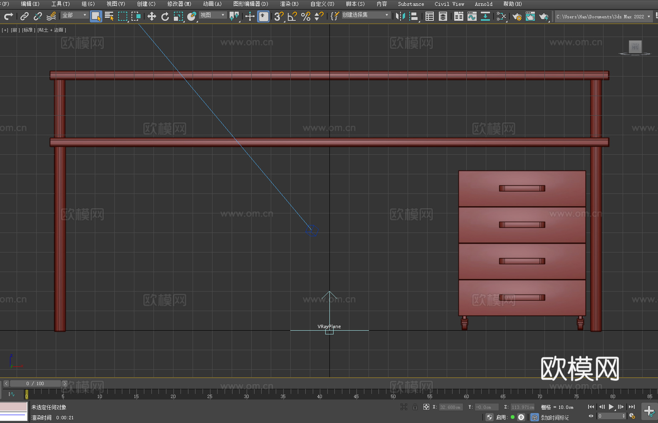This screenshot has width=658, height=423.
Task: Click the Z coordinate field 113.971cm
Action: tap(522, 407)
